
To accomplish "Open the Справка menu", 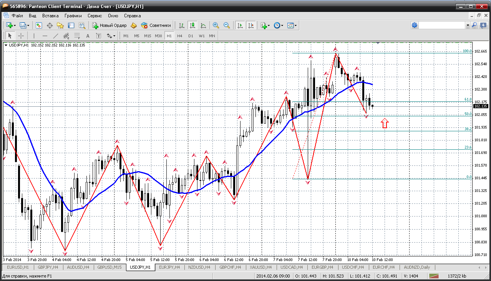I will pos(133,16).
